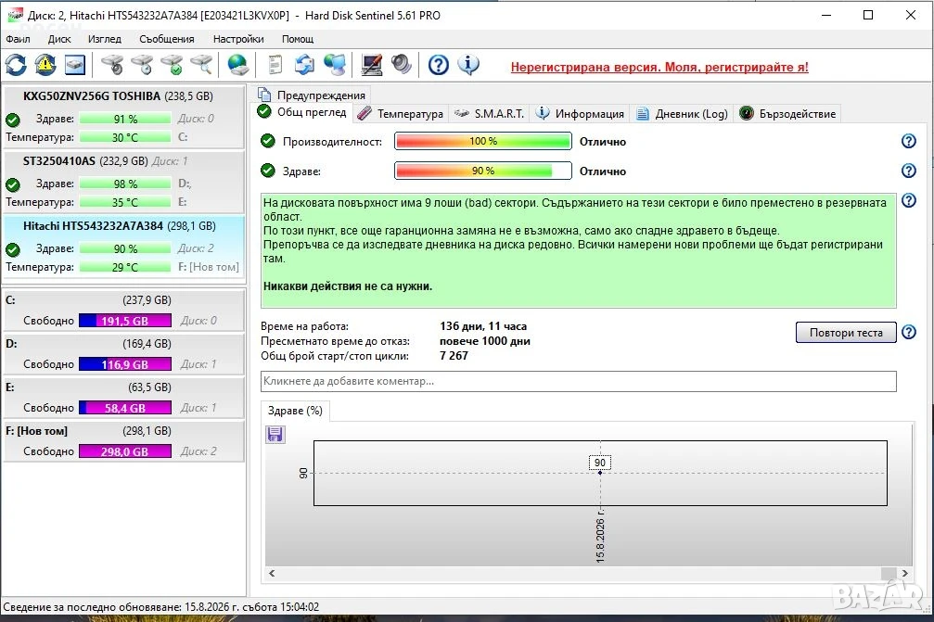Screen dimensions: 934x622
Task: Click green check icon next to Производителност
Action: tap(268, 141)
